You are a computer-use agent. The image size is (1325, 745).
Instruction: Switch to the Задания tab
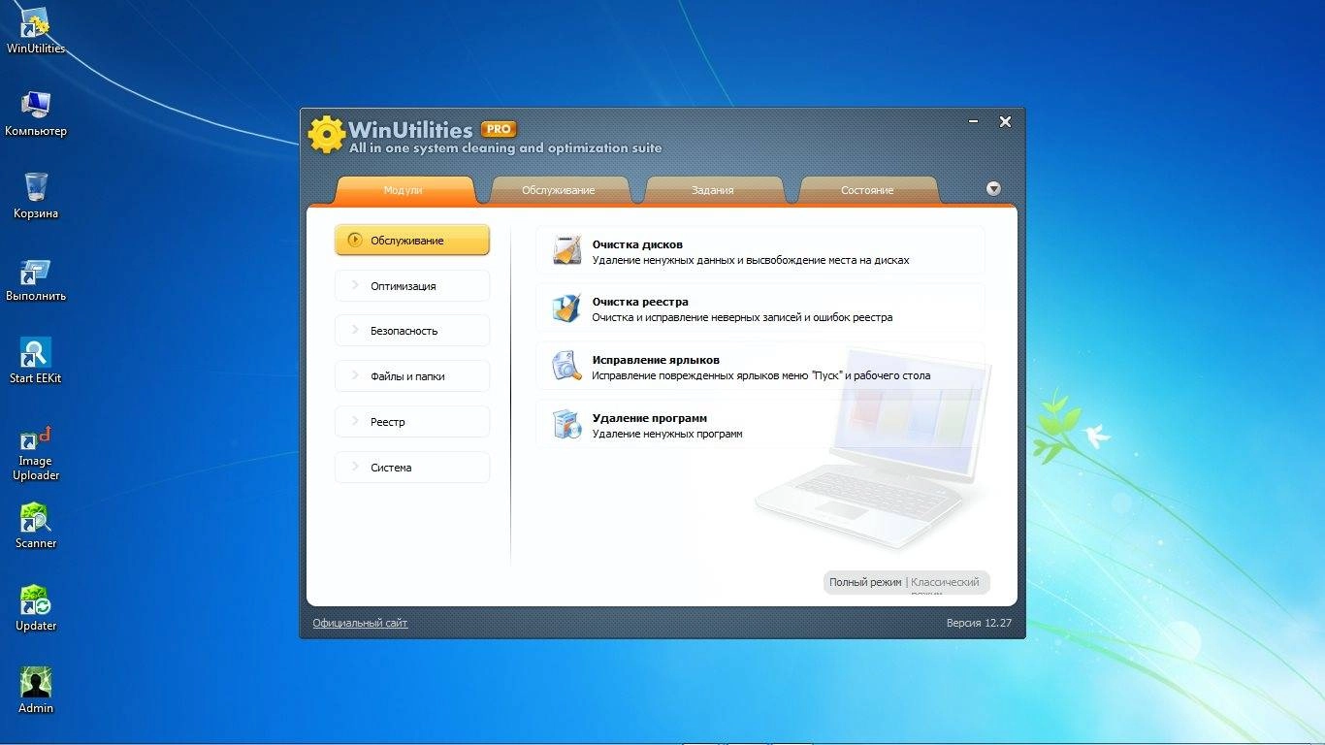tap(712, 190)
